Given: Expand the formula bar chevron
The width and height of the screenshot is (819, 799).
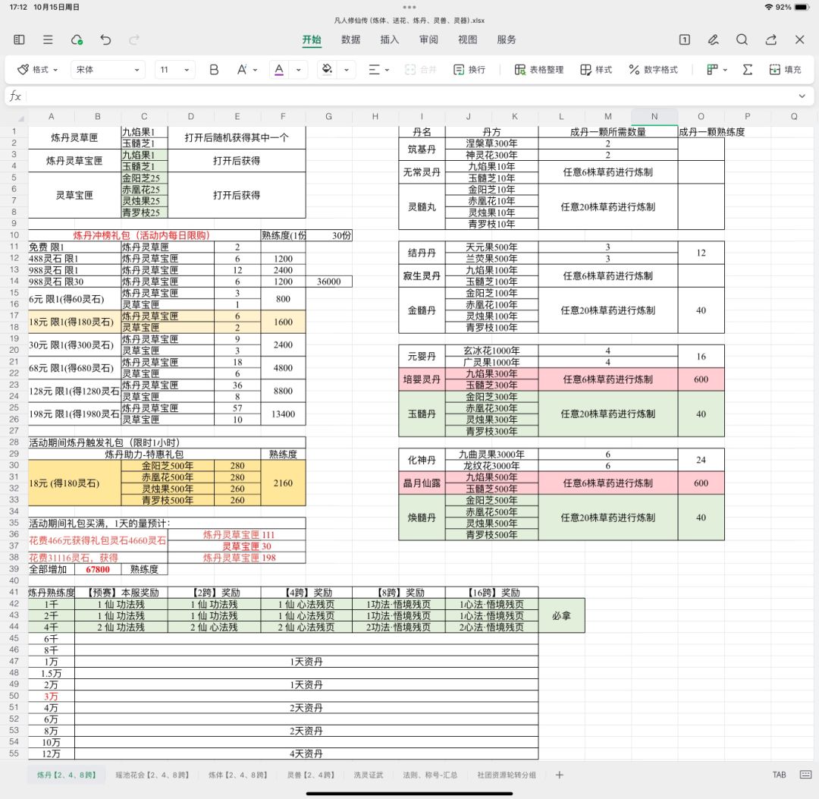Looking at the screenshot, I should (802, 96).
